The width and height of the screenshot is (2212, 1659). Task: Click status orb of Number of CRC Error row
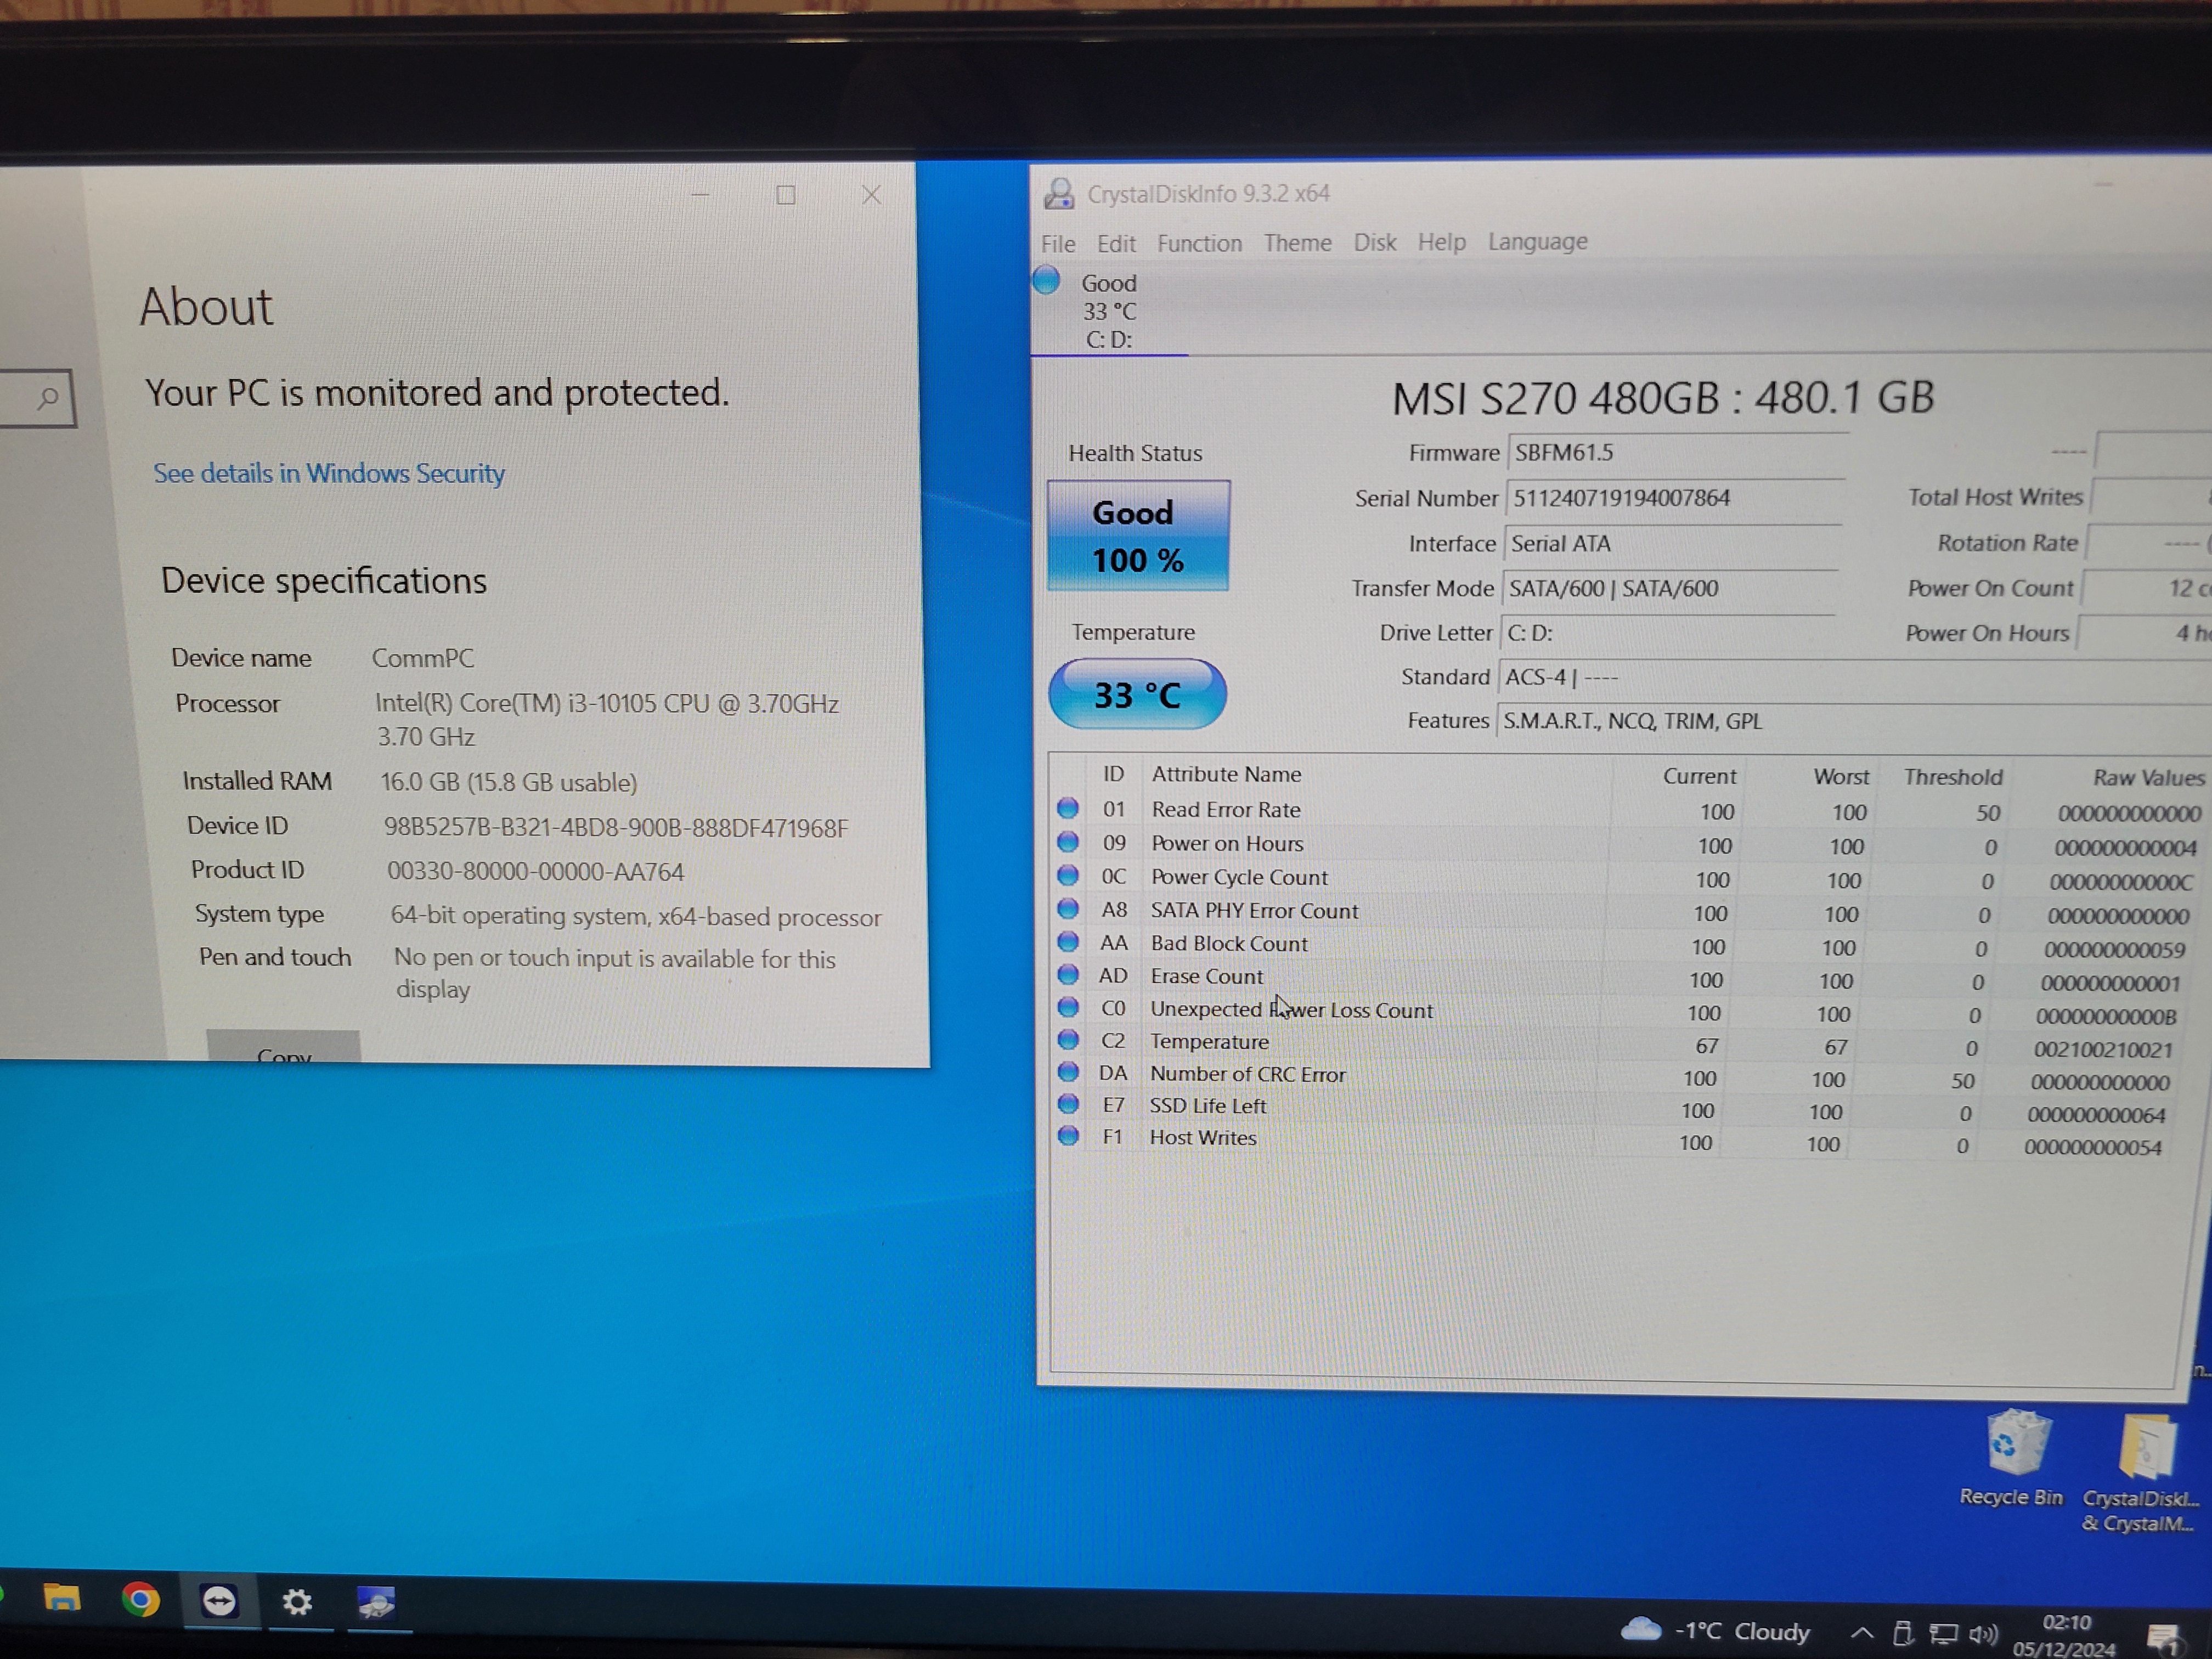1067,1072
